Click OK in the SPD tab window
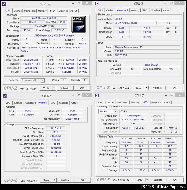187x190 pixels. point(175,180)
